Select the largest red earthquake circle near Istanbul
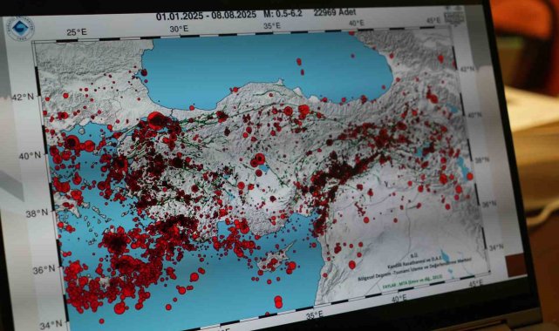Viewport: 559px width, 331px height. [156, 120]
